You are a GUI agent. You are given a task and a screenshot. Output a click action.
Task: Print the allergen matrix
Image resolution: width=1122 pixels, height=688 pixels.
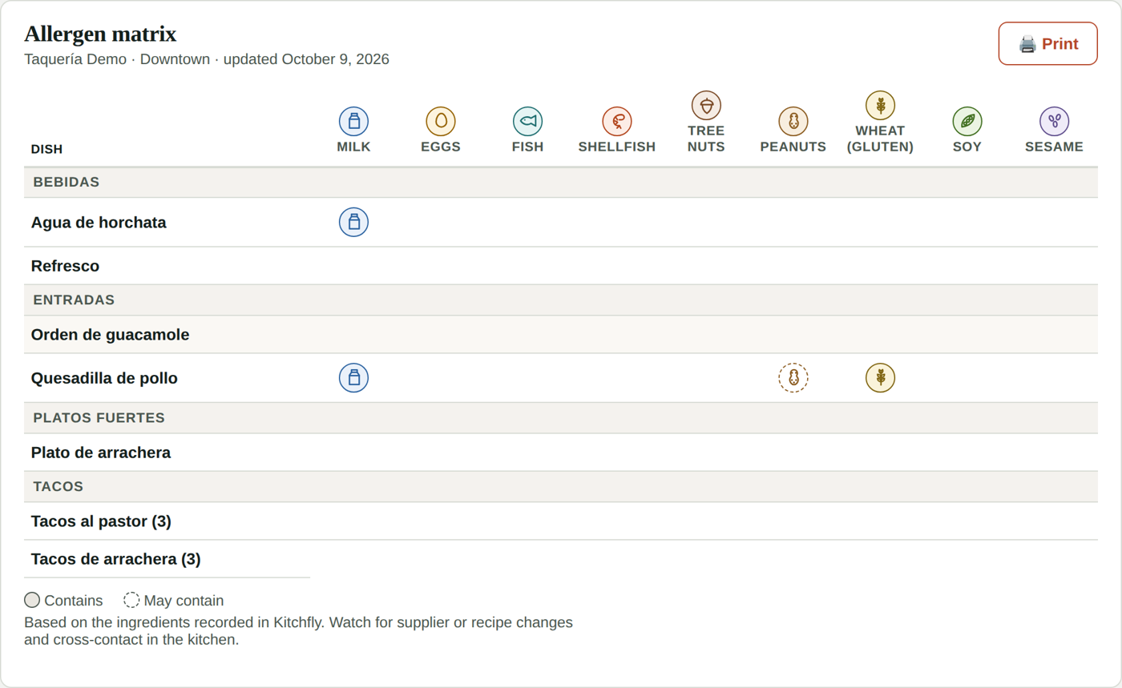[1047, 44]
